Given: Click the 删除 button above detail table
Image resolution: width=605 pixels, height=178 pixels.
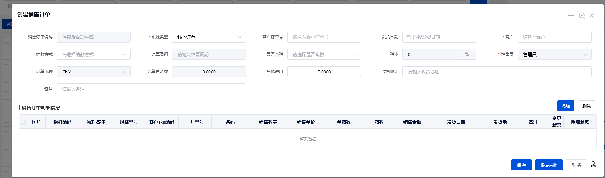Looking at the screenshot, I should coord(586,106).
